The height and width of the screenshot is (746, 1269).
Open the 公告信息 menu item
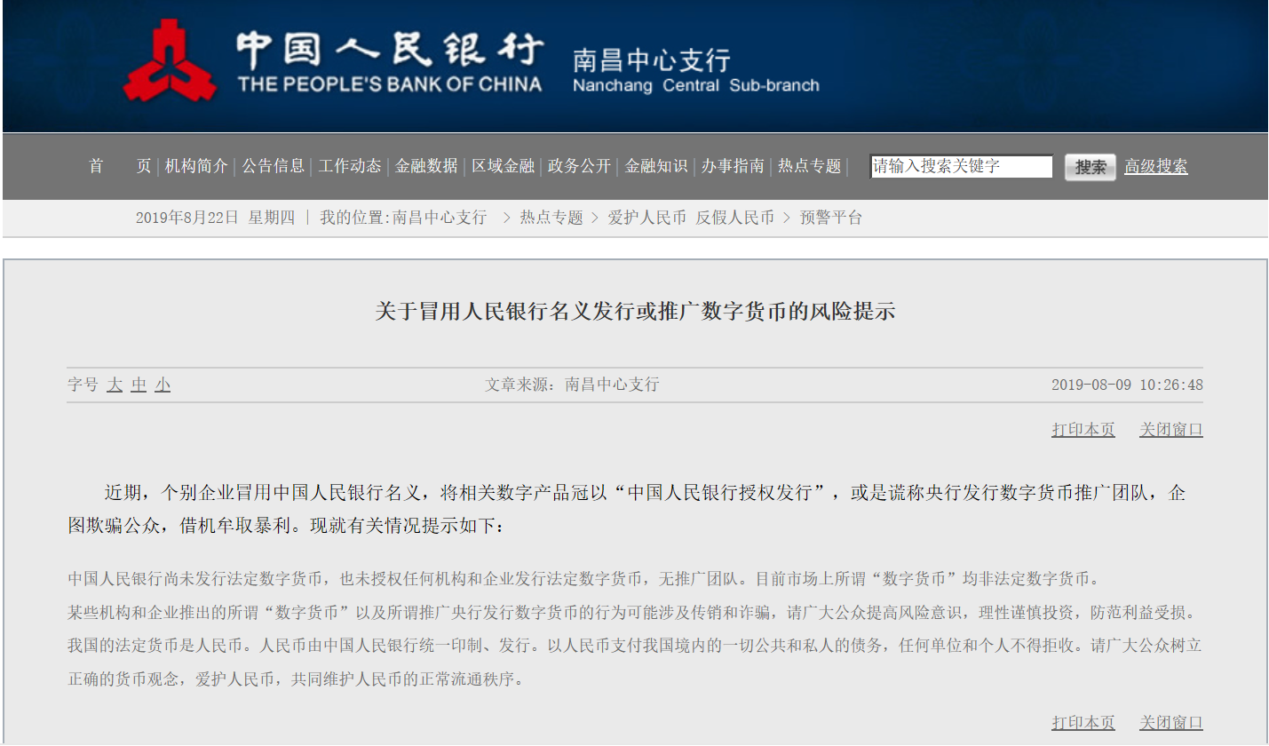tap(273, 167)
